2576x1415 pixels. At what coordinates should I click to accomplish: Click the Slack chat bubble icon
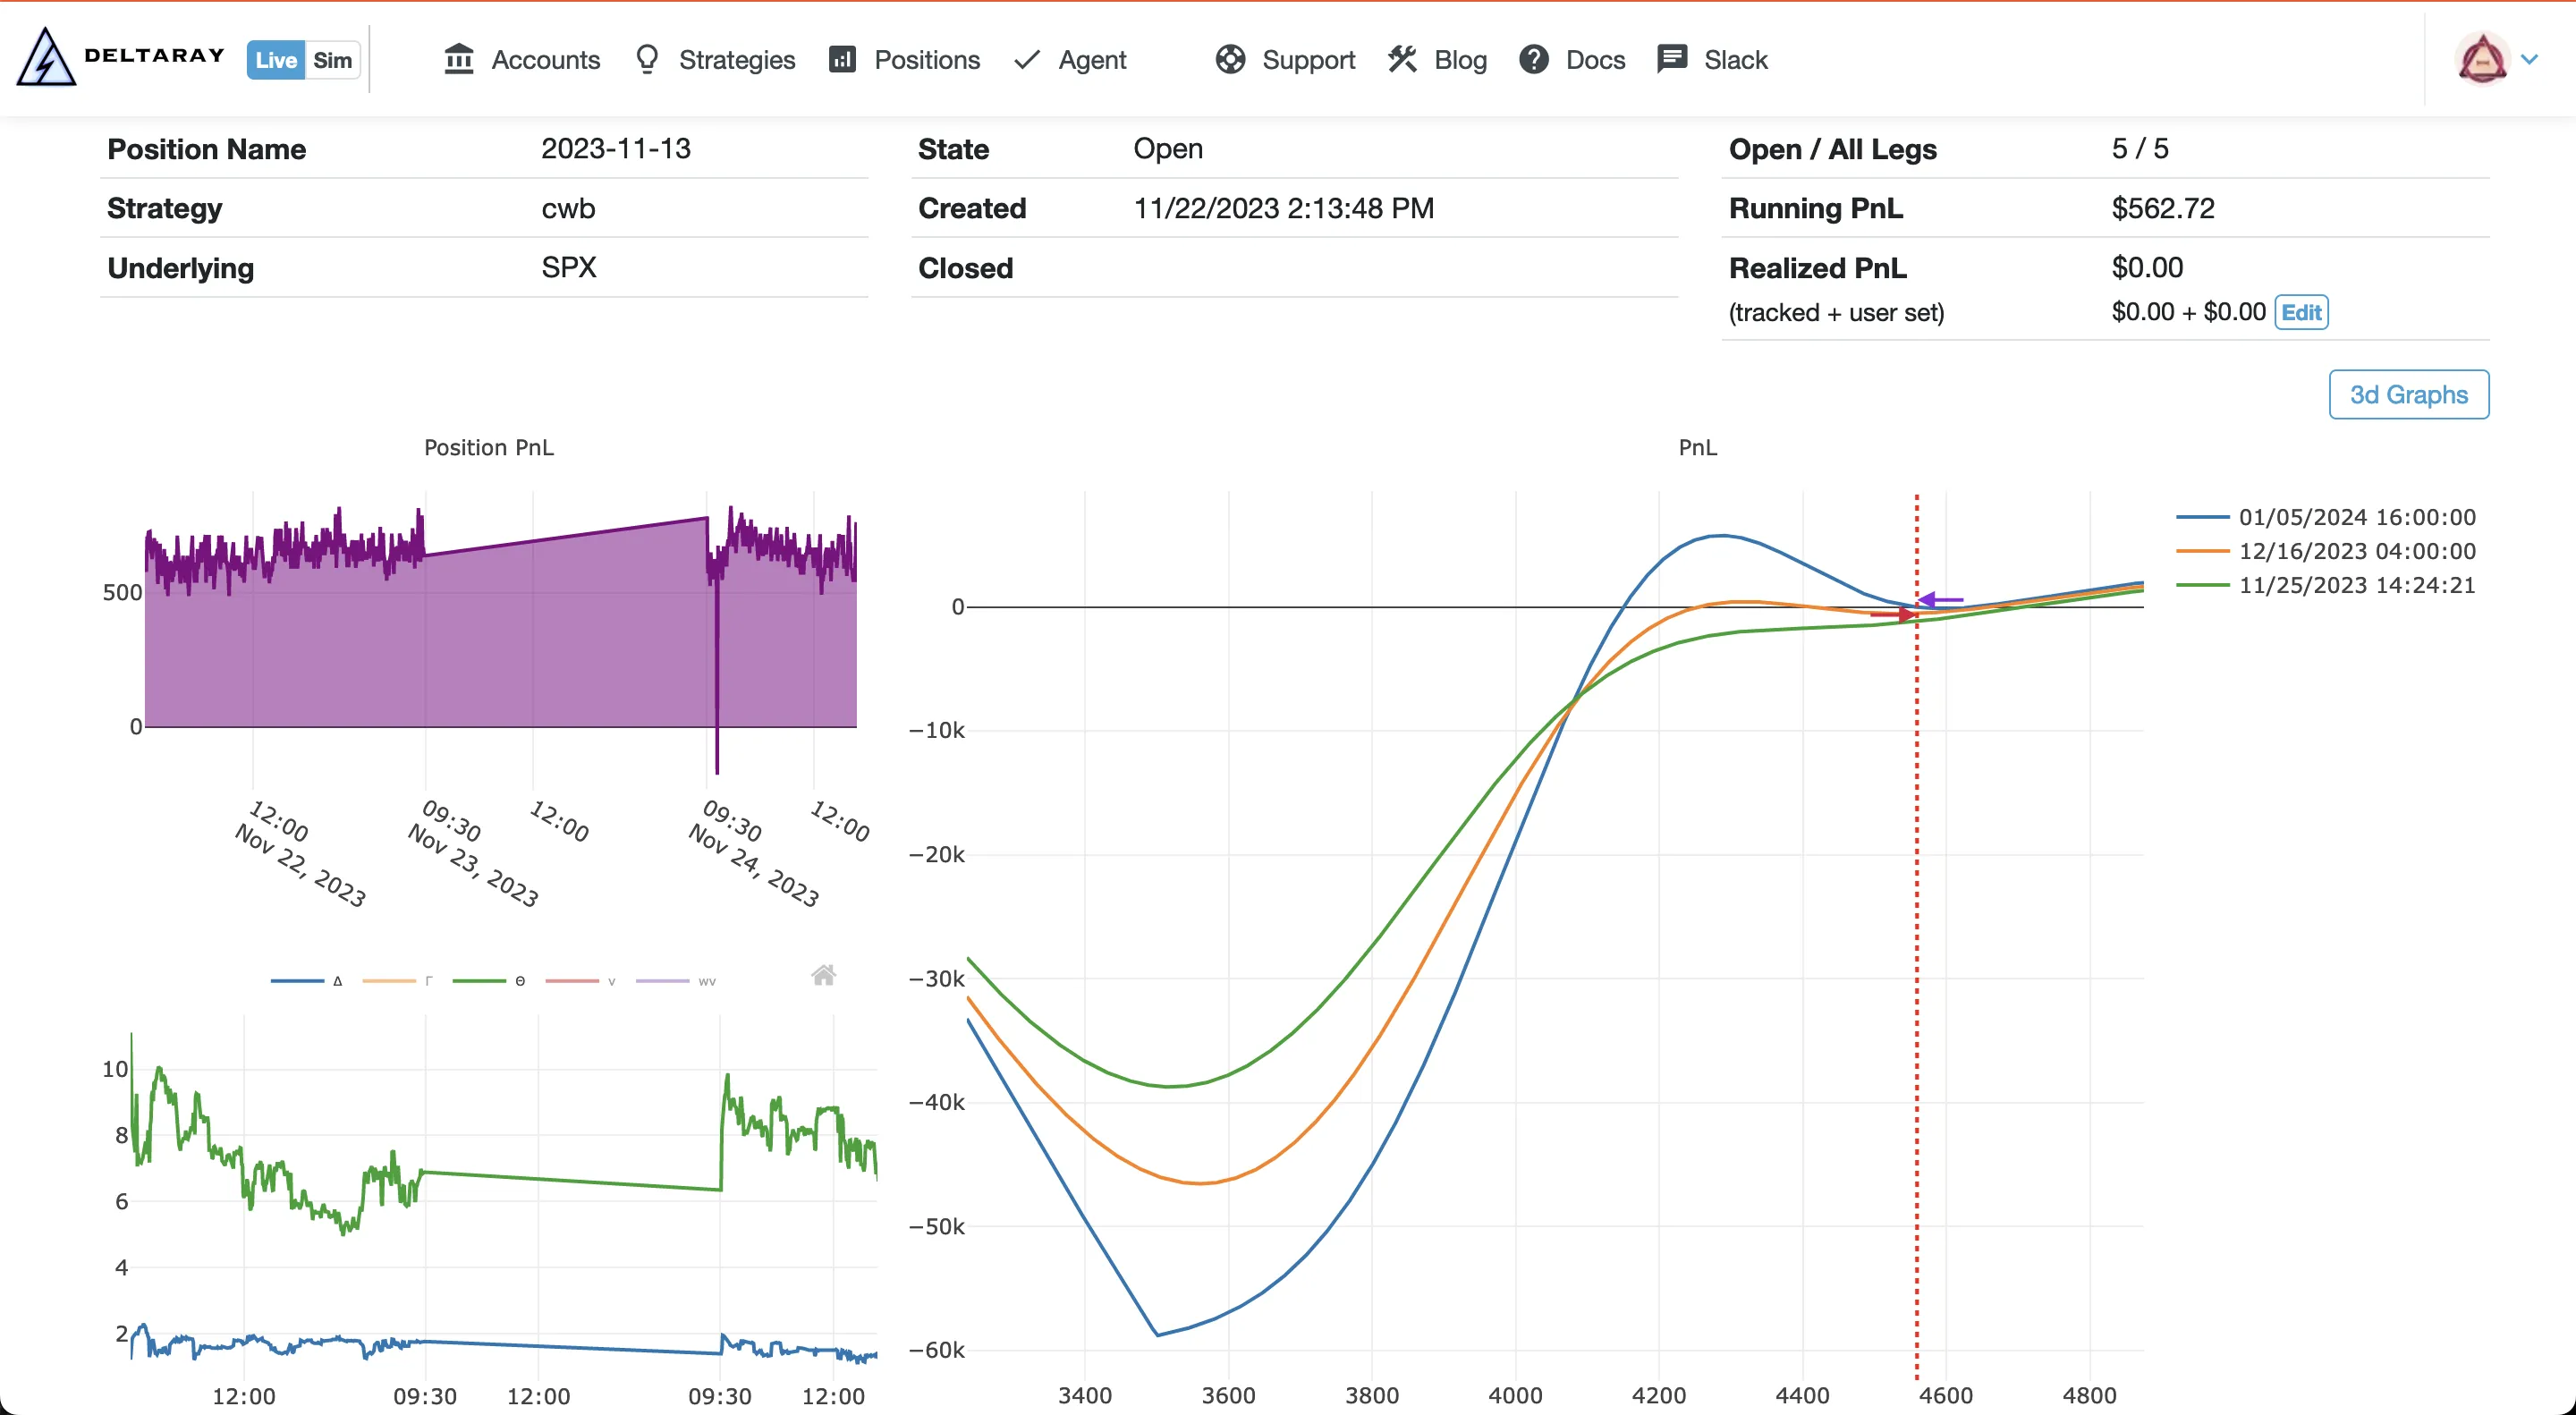pos(1671,59)
